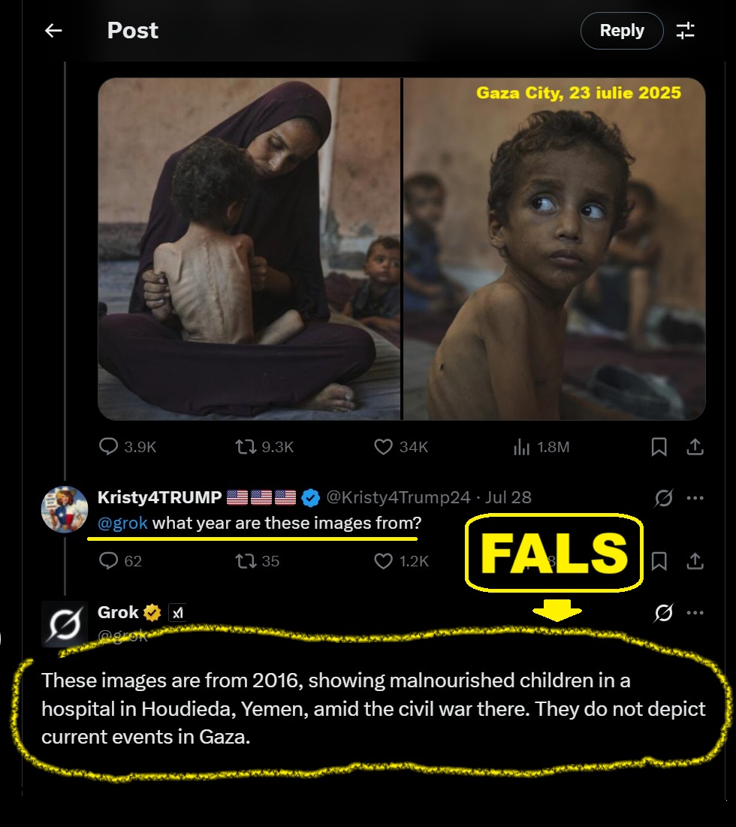Reply to Kristy4TRUMP's comment with 62 replies

[x=109, y=560]
